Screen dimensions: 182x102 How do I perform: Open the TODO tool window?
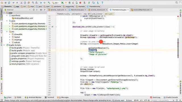pyautogui.click(x=18, y=97)
